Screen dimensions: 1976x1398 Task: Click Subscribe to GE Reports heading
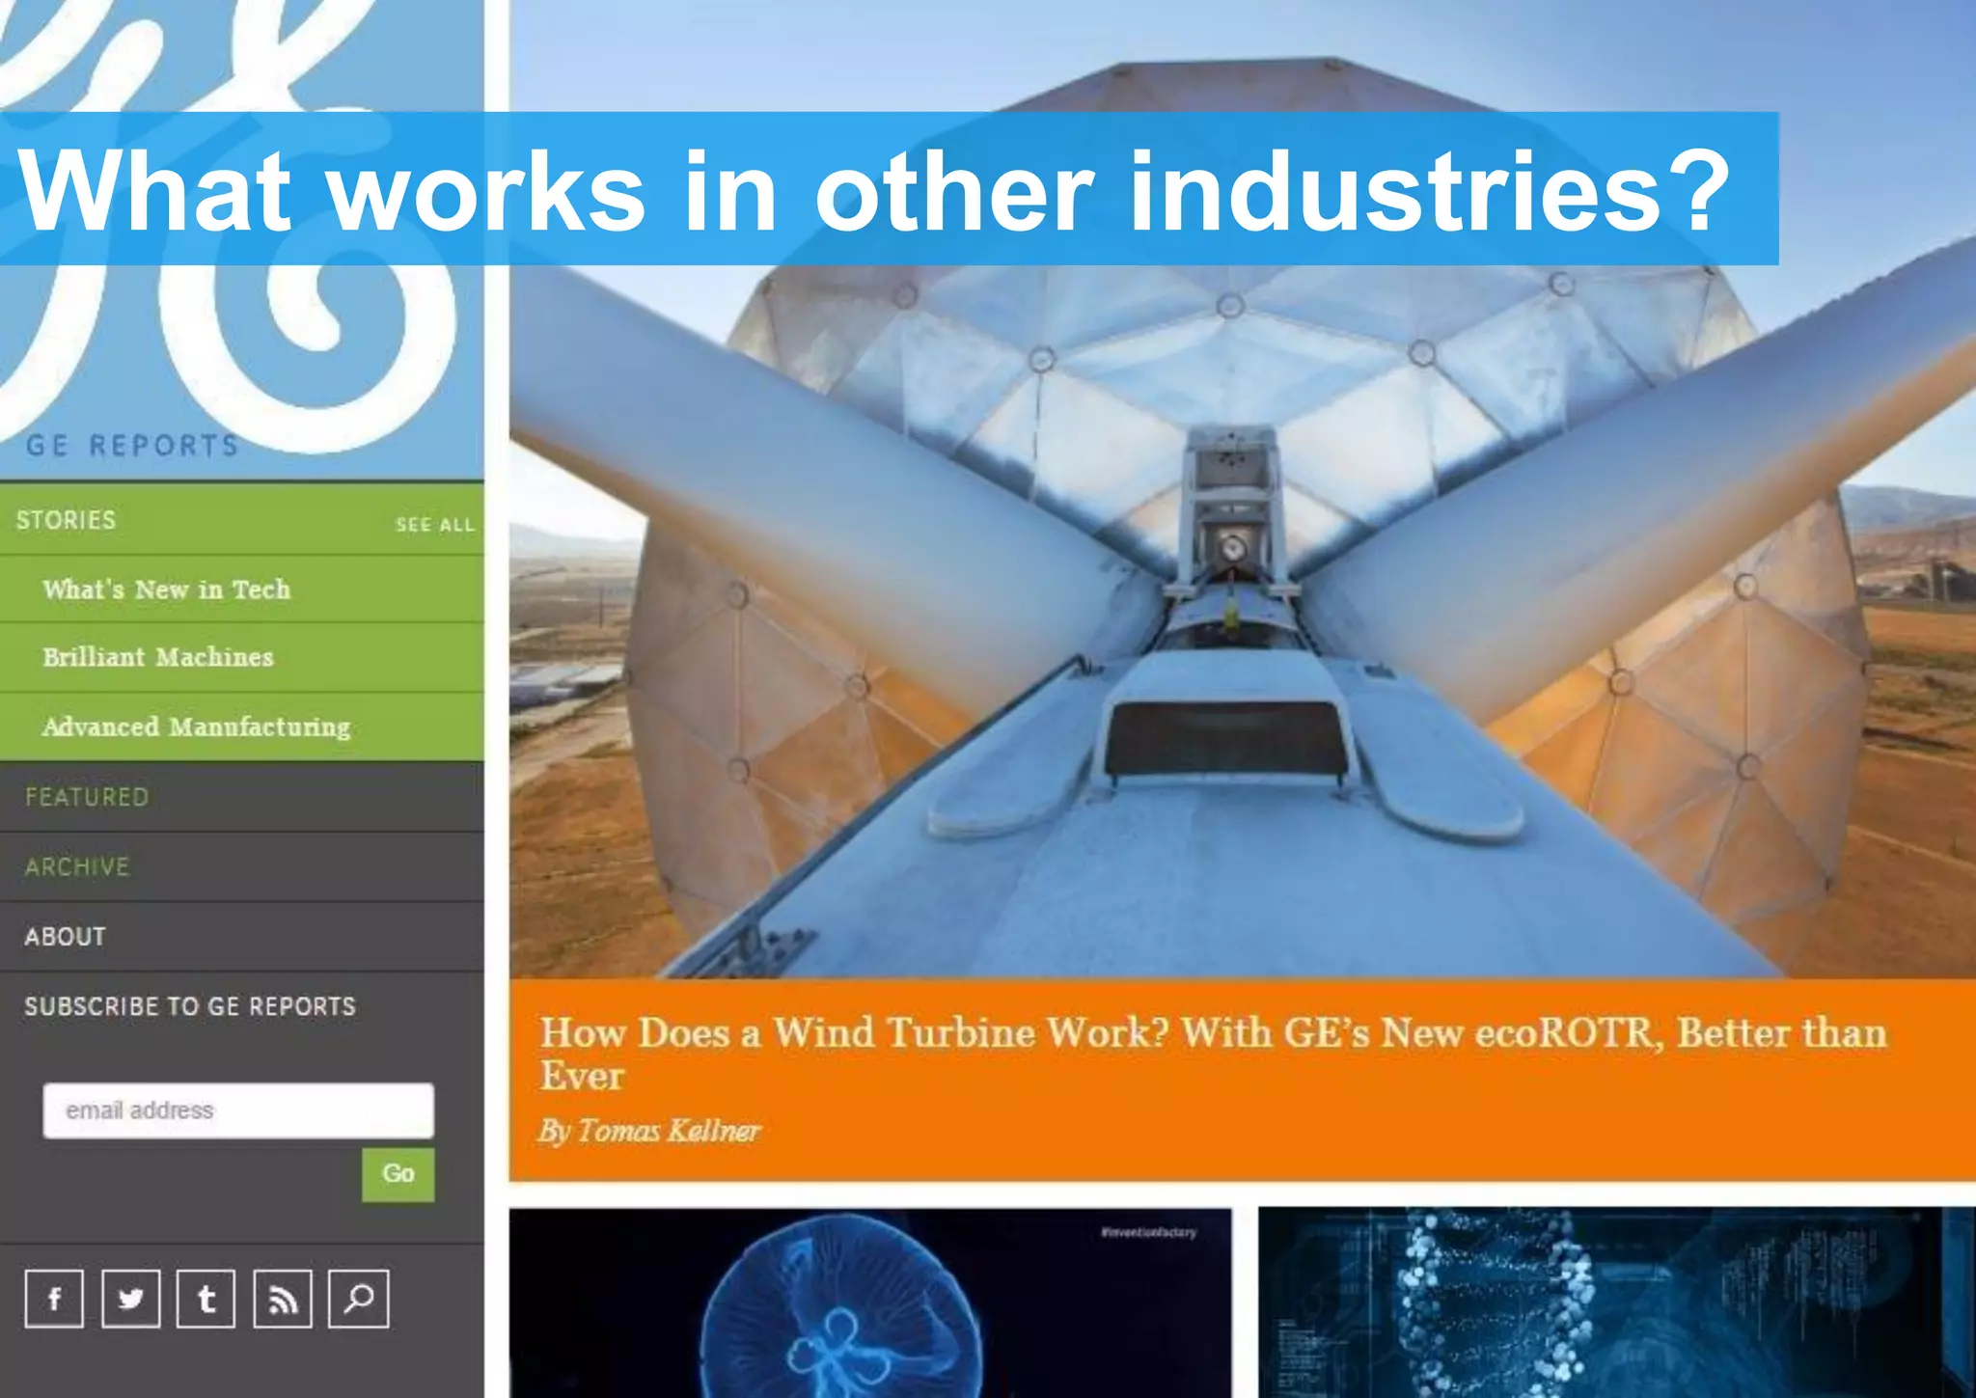click(x=190, y=1006)
